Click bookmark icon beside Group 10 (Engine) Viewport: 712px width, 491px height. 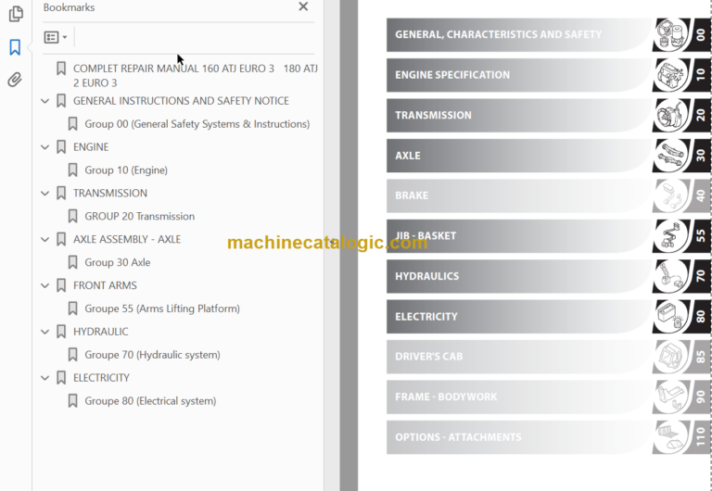(72, 170)
